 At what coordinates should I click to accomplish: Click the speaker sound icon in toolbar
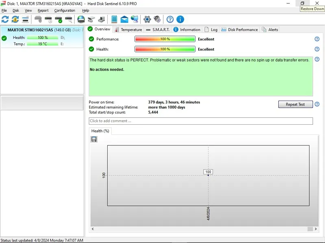157,19
